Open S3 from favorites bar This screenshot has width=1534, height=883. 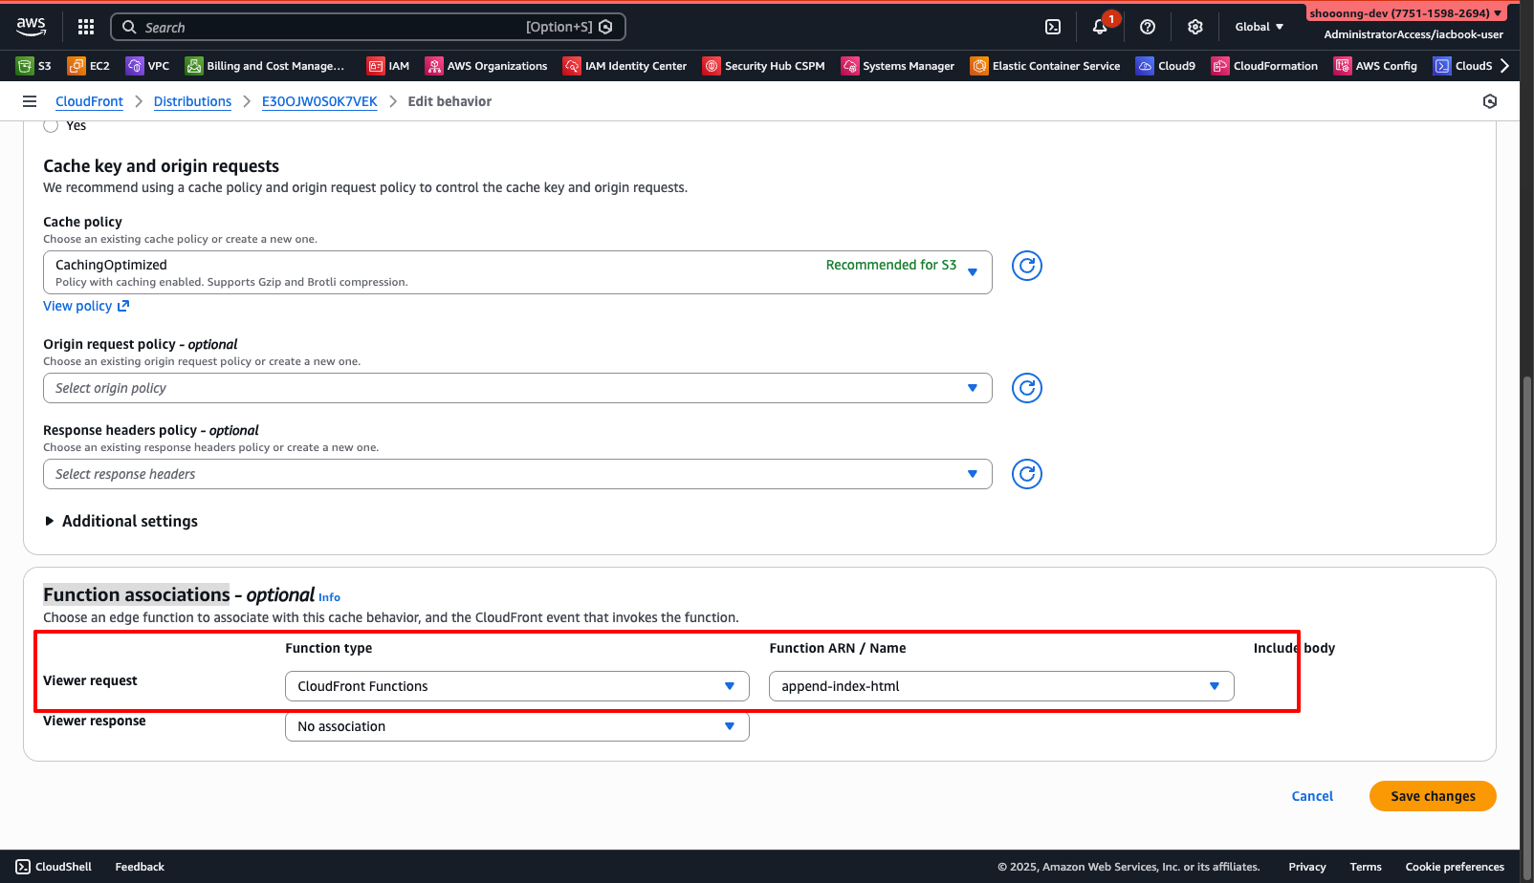[x=34, y=66]
